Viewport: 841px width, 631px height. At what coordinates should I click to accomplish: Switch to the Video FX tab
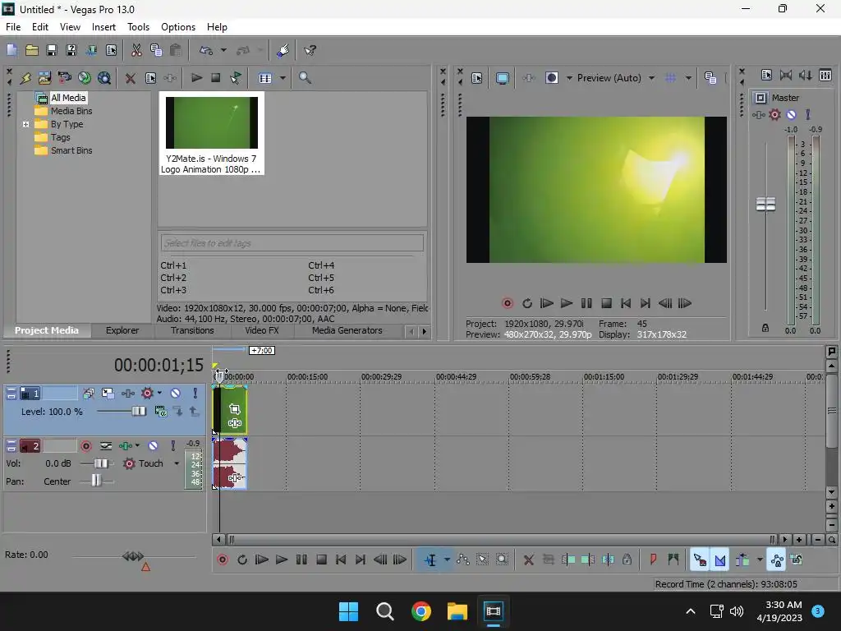click(x=262, y=330)
